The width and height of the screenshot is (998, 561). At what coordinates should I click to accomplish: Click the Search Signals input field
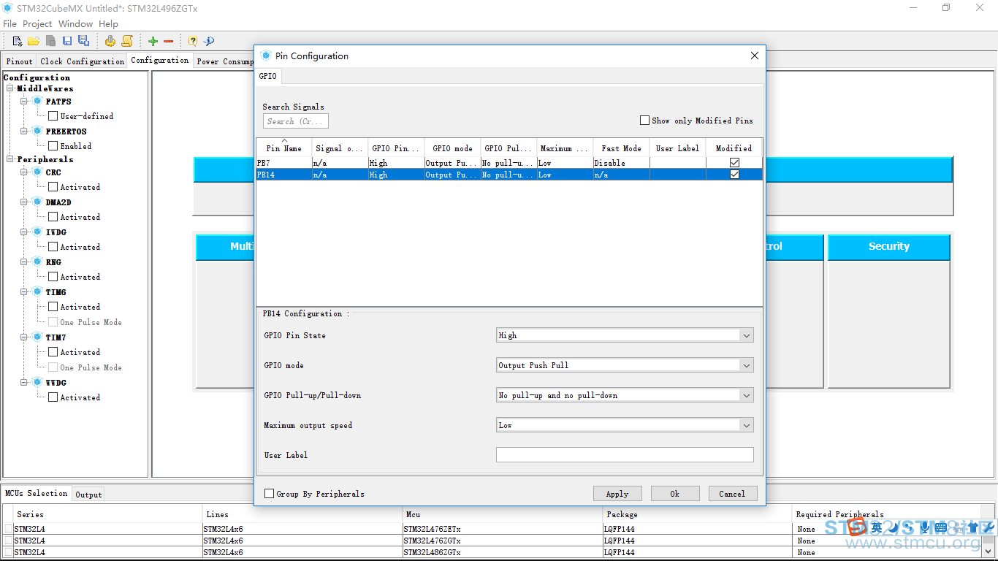(296, 121)
